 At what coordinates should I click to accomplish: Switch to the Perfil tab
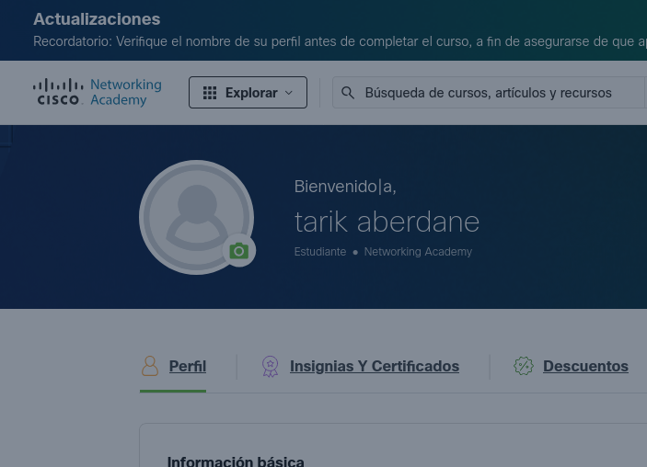pos(187,366)
